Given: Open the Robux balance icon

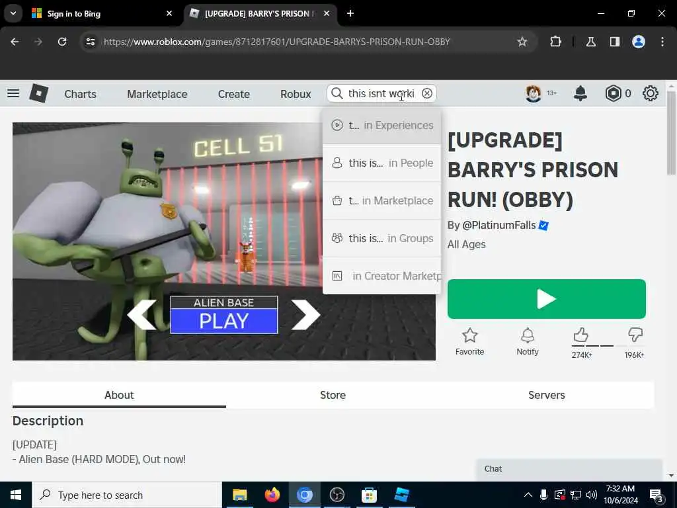Looking at the screenshot, I should click(x=613, y=93).
